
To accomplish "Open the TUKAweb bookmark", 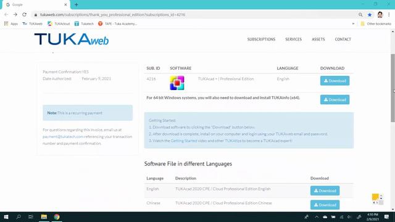I will click(x=32, y=23).
